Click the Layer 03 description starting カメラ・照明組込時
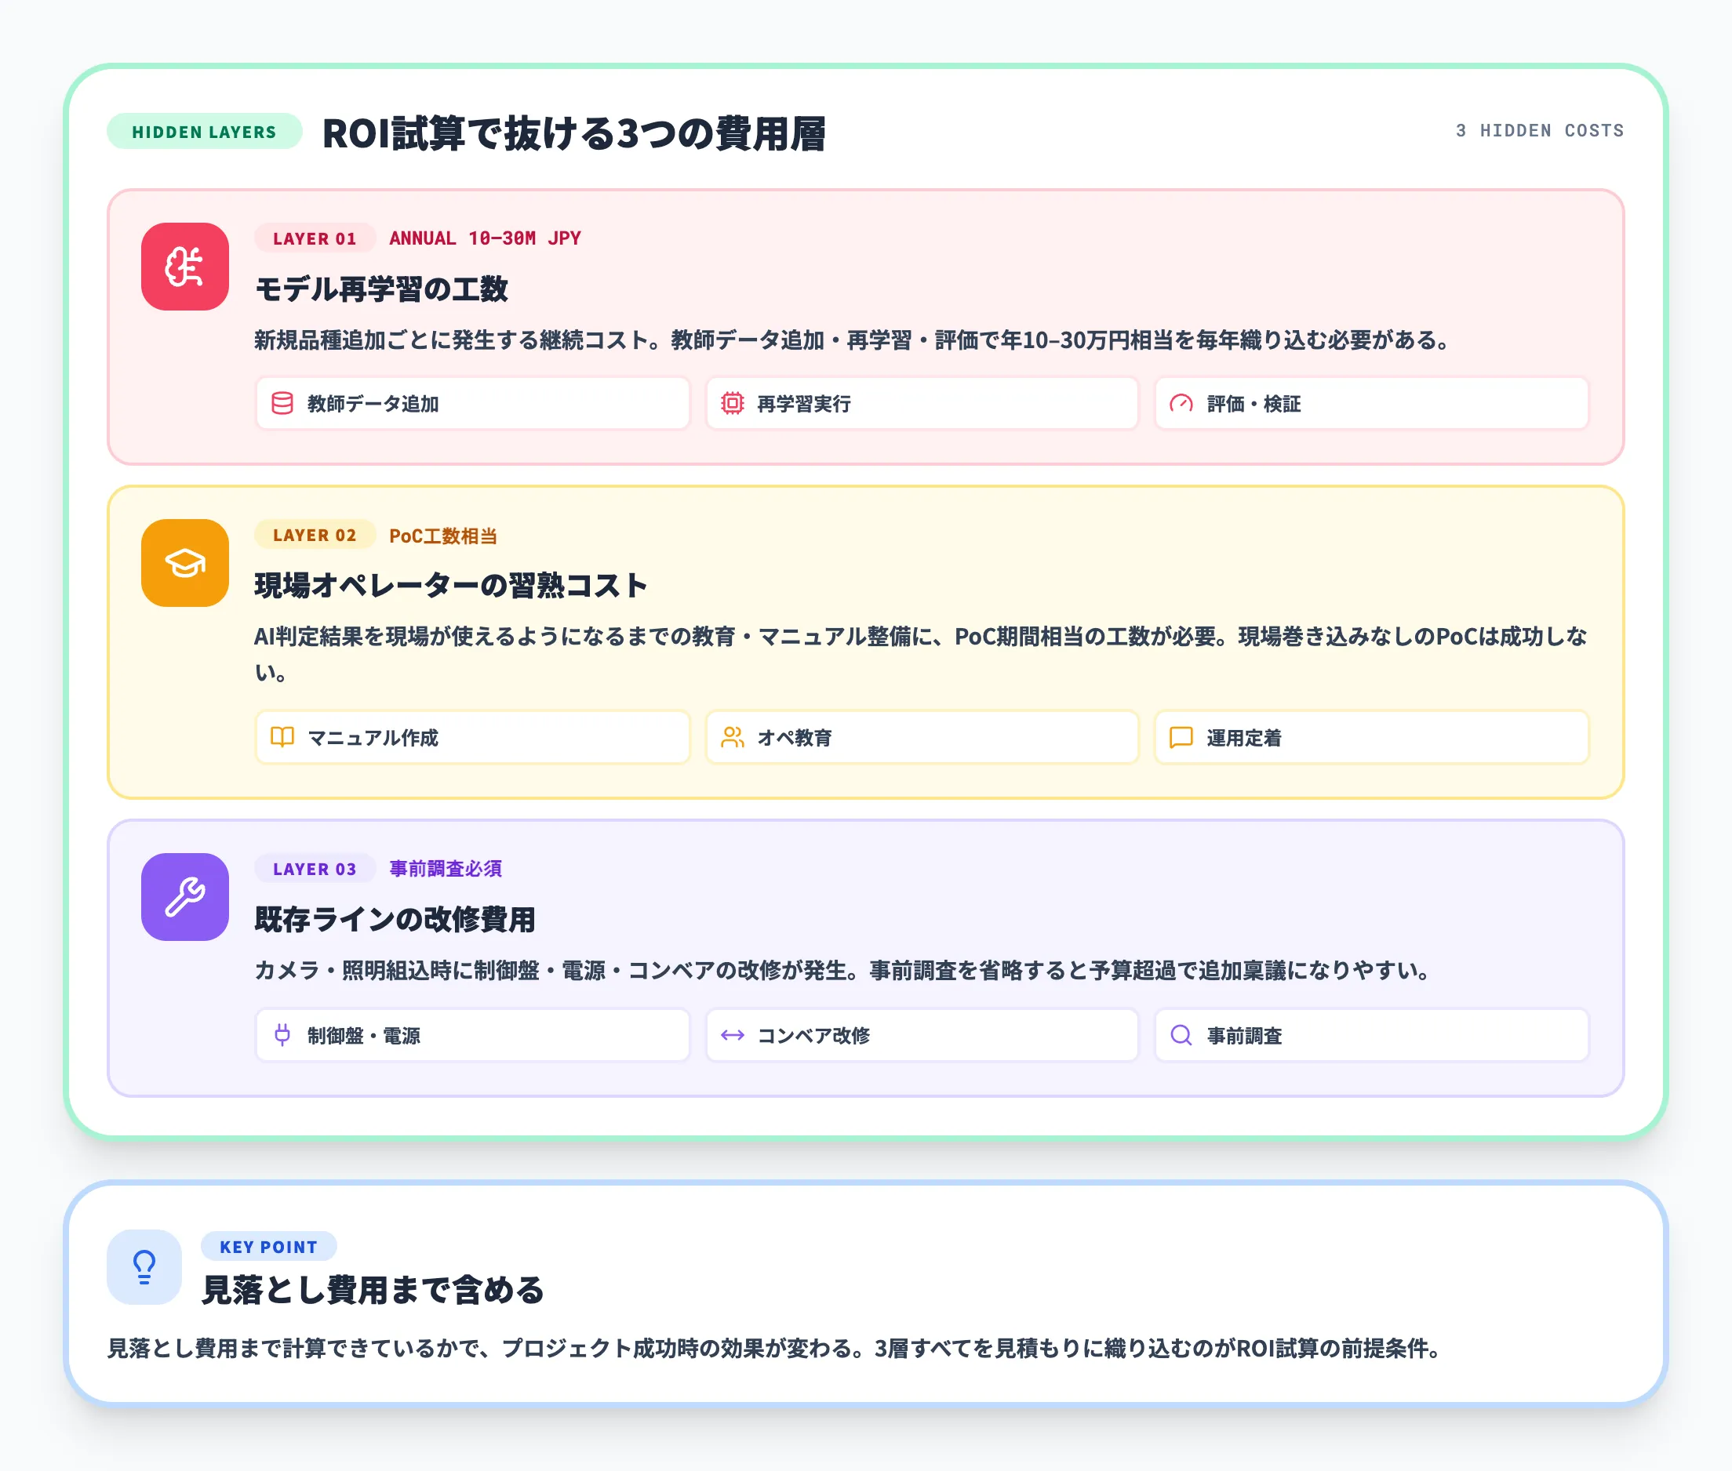This screenshot has height=1471, width=1732. [843, 971]
